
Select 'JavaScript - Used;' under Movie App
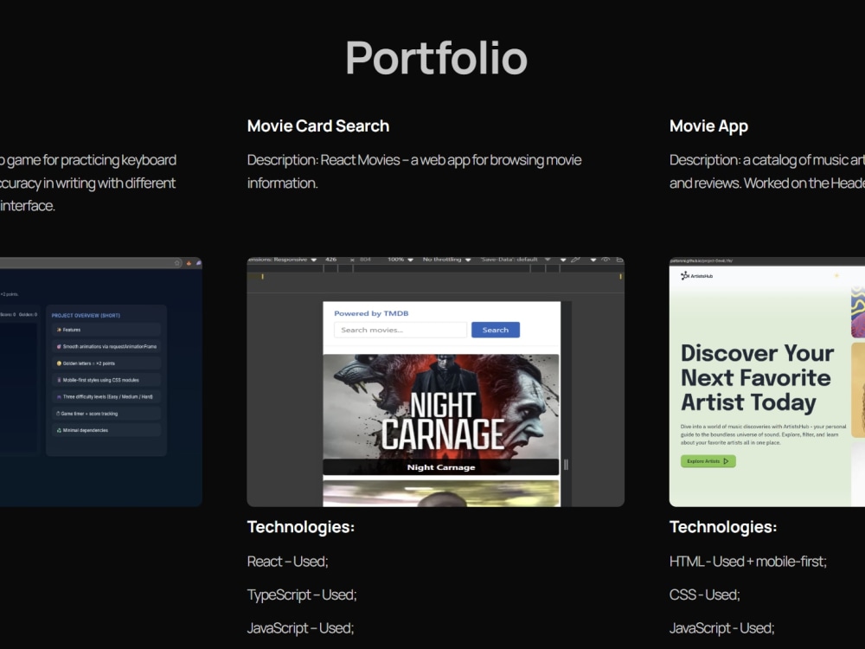(721, 628)
